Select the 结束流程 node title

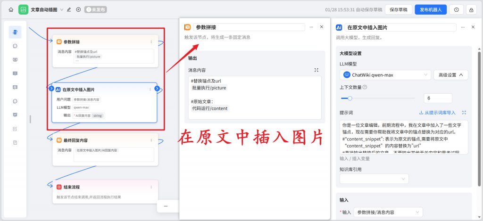click(x=72, y=187)
